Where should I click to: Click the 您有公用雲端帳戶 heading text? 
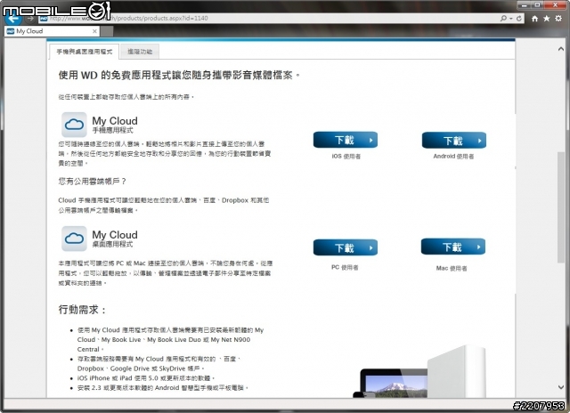coord(92,182)
